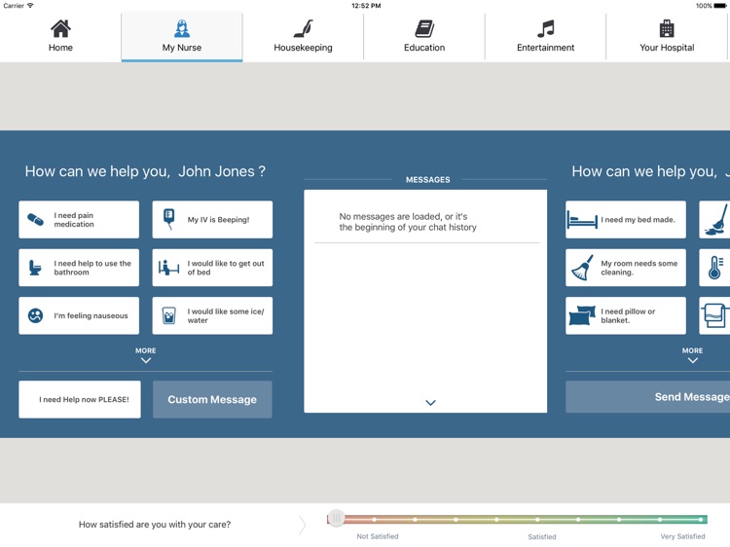Click the book icon for Education
The width and height of the screenshot is (730, 547).
424,28
